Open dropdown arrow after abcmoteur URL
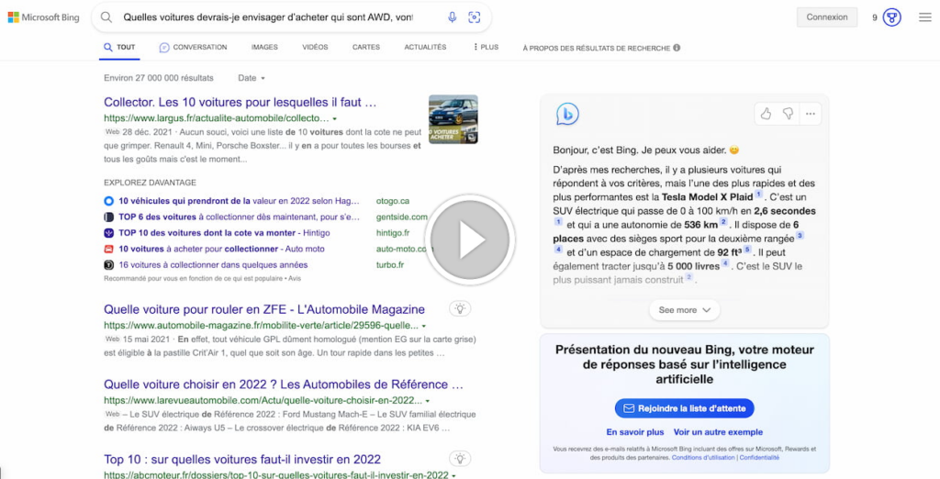Viewport: 940px width, 479px height. 453,475
